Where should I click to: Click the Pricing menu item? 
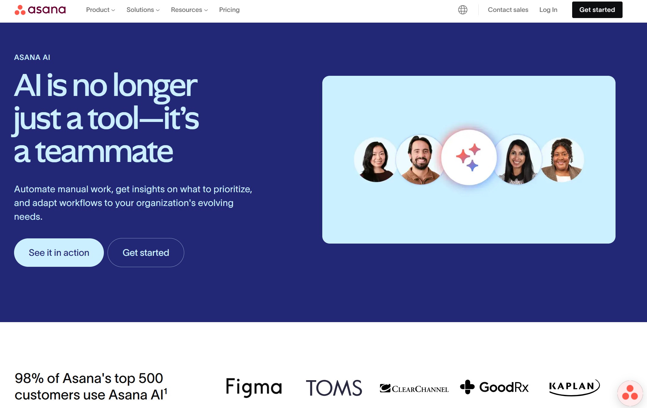[229, 9]
